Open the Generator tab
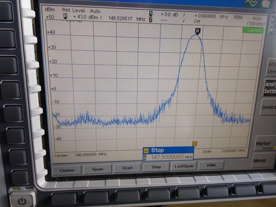Image resolution: width=276 pixels, height=207 pixels. 268,107
